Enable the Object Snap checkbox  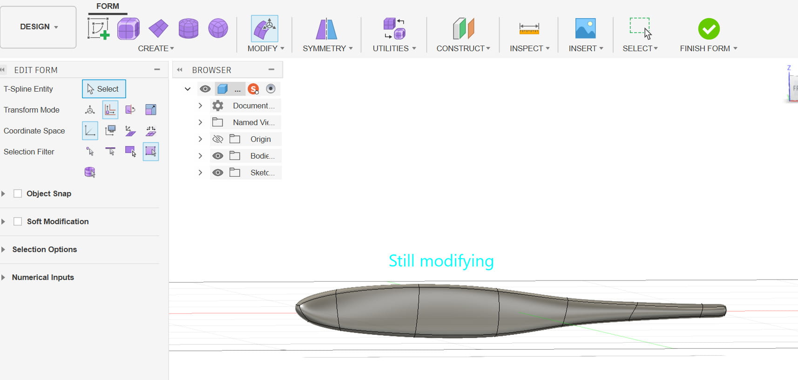[18, 193]
